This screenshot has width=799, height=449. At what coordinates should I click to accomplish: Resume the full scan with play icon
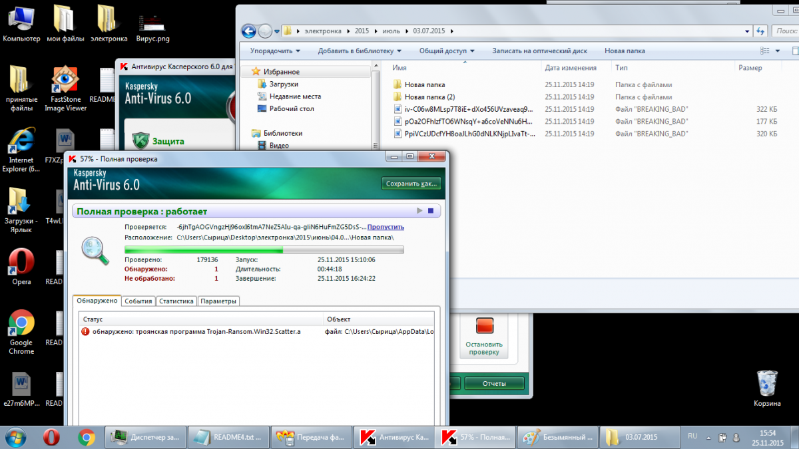point(419,211)
